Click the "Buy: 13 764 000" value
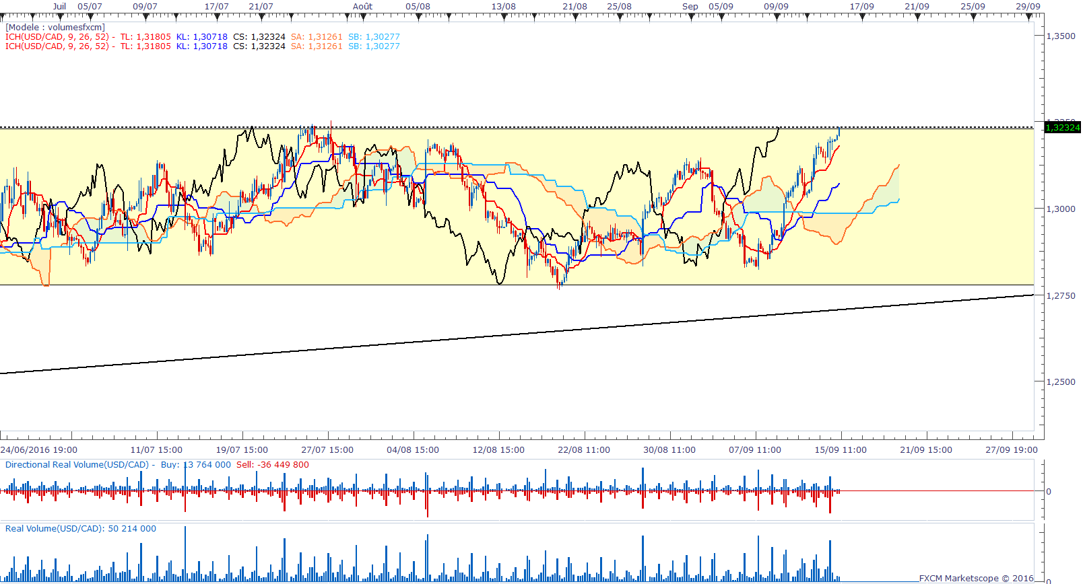1083x584 pixels. [196, 465]
